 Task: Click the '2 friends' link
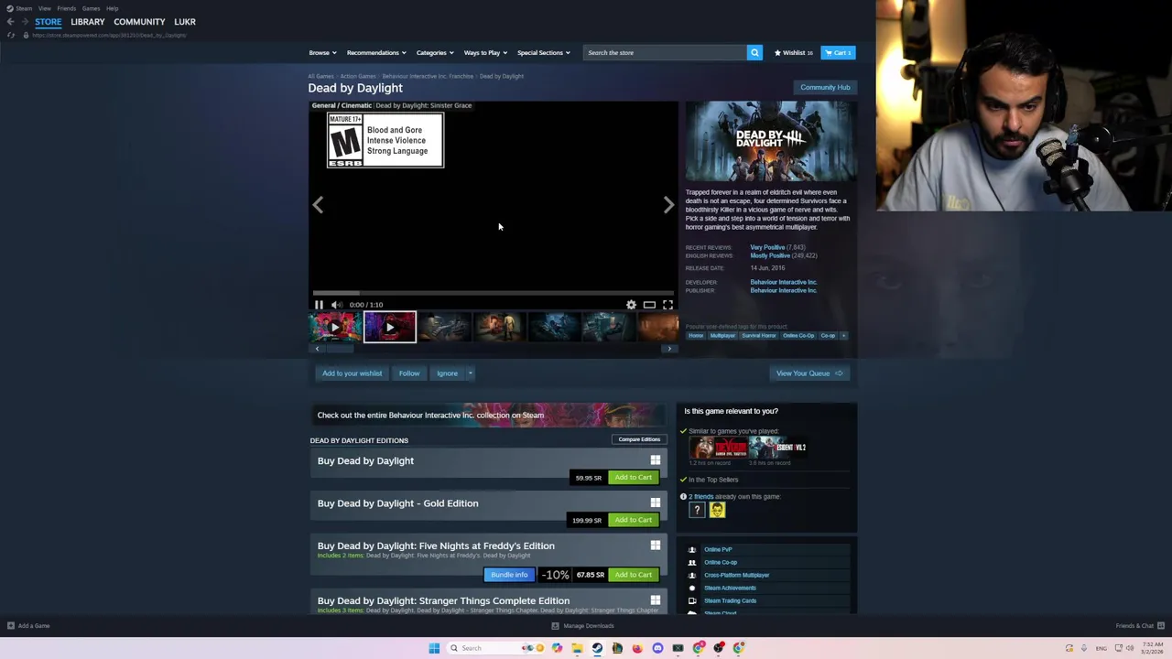click(x=700, y=497)
